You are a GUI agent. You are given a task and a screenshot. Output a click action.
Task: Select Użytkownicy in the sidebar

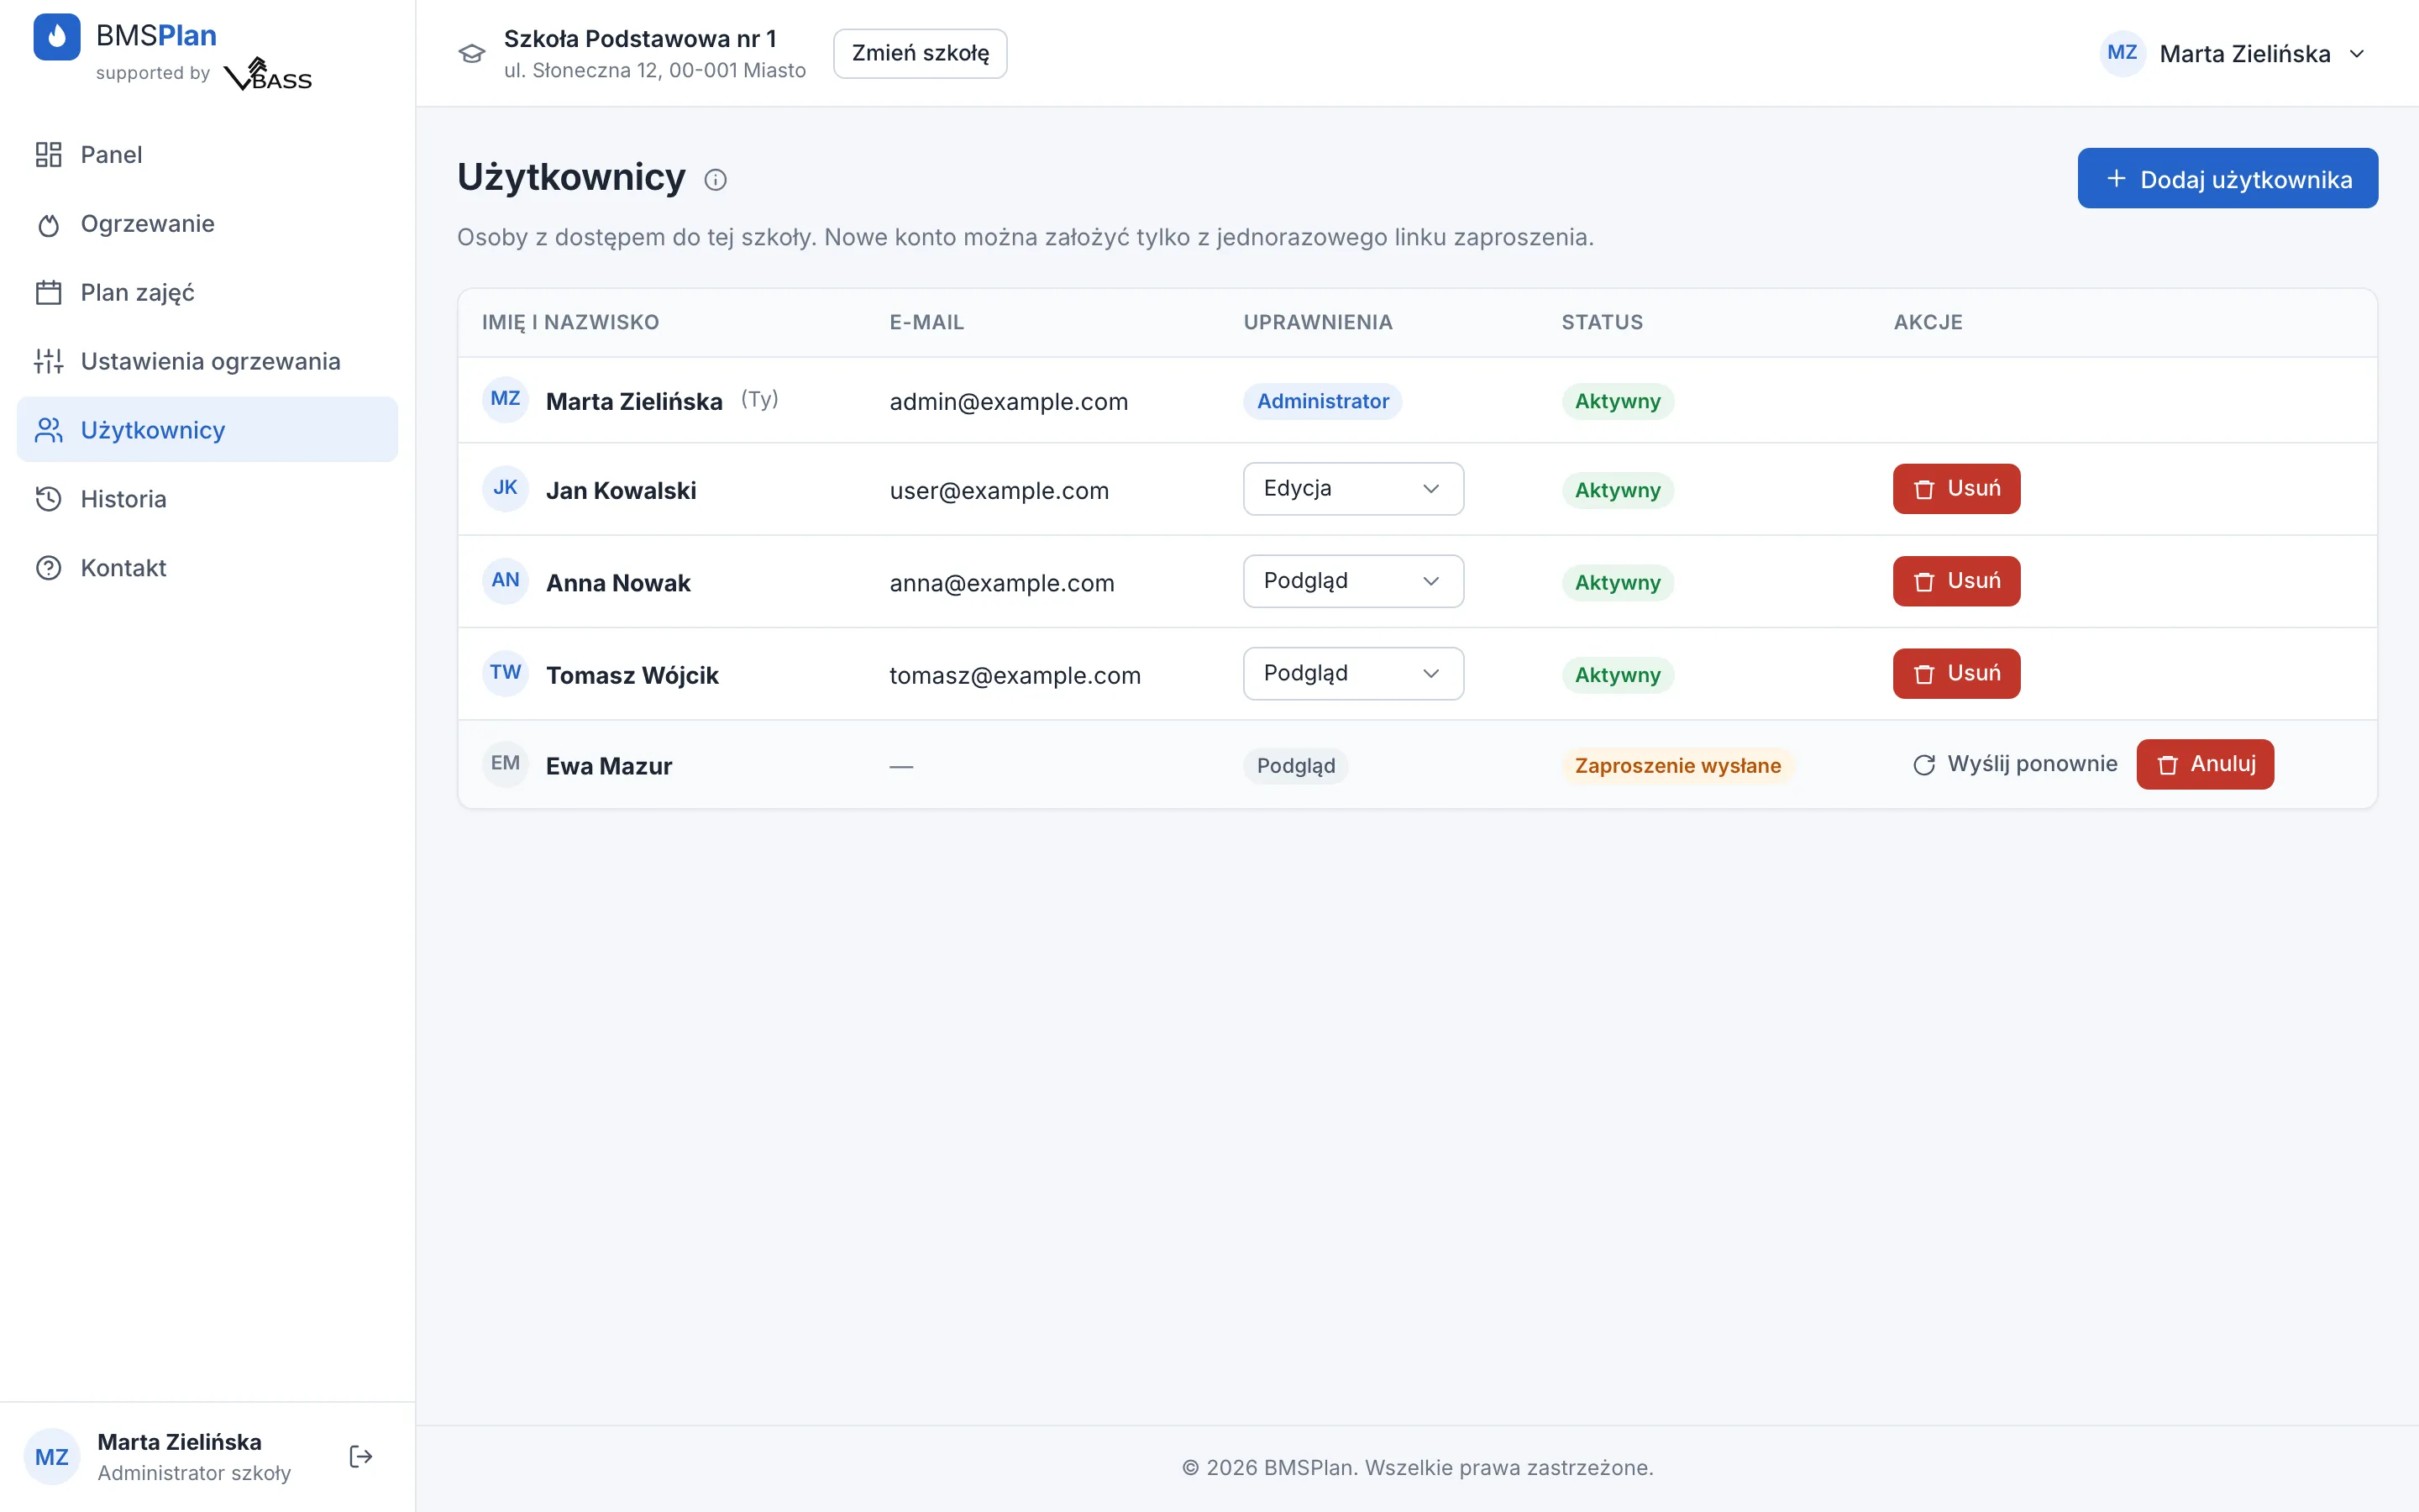(x=207, y=430)
